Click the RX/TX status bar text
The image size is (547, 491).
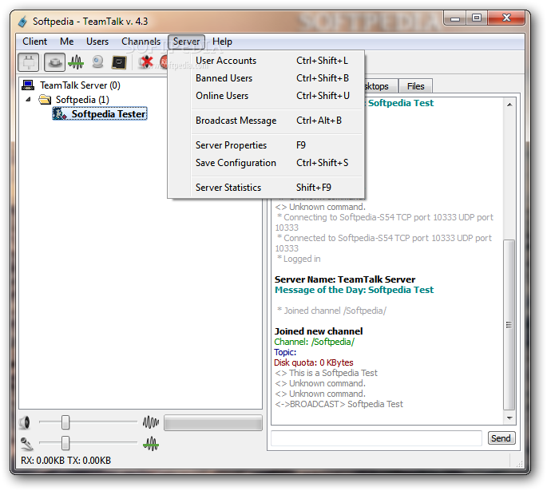(66, 461)
